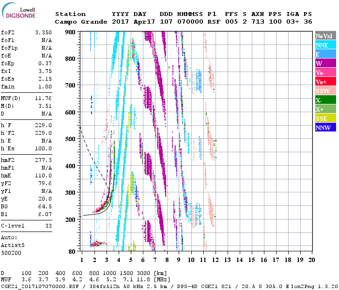Select the X- dark green legend swatch
Image resolution: width=339 pixels, height=290 pixels.
[325, 100]
